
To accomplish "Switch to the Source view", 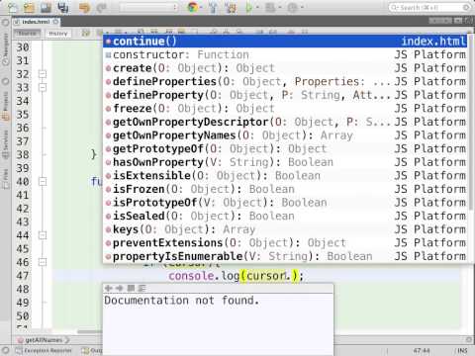I will coord(27,34).
